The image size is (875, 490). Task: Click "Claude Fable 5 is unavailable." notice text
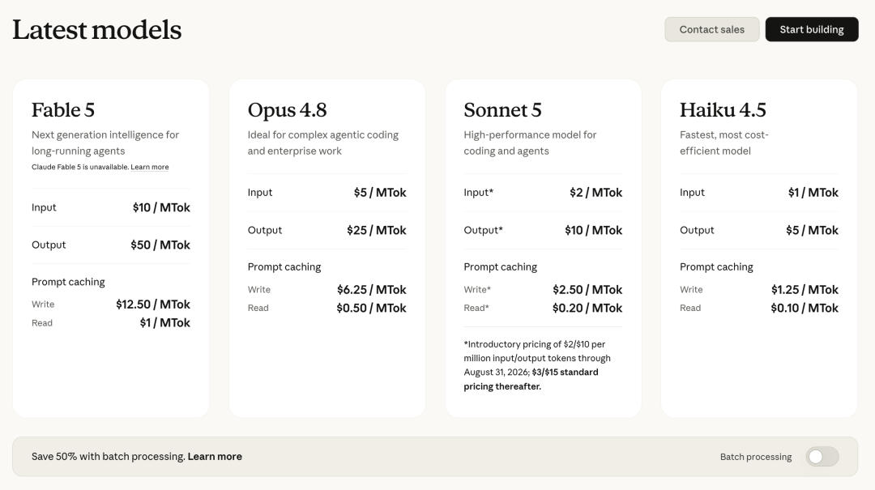point(79,167)
